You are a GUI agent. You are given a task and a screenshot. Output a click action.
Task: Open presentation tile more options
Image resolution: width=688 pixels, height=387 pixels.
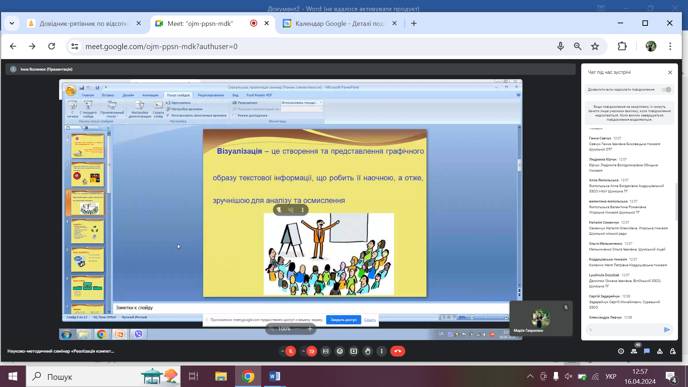coord(303,210)
